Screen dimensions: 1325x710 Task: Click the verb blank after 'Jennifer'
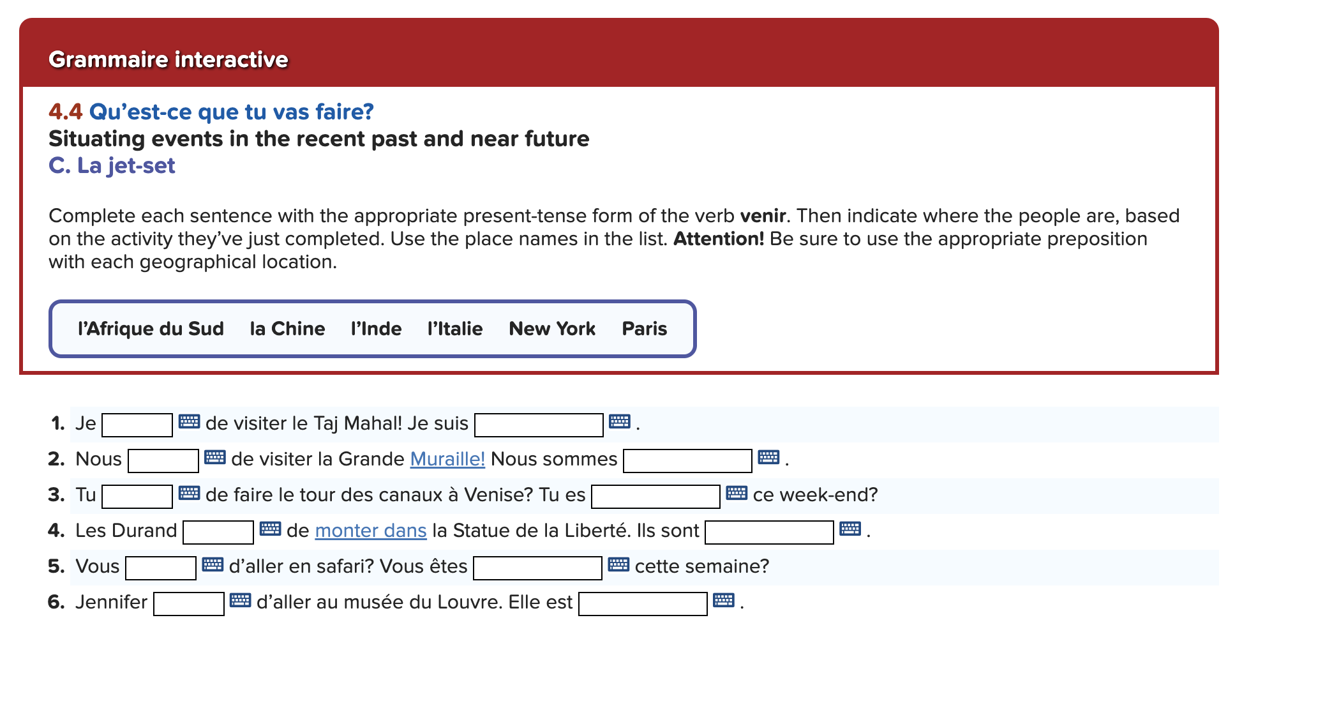(x=188, y=603)
